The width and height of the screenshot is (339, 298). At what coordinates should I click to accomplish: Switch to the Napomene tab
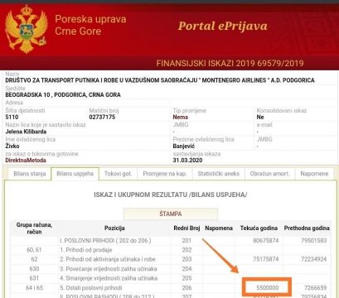[314, 174]
